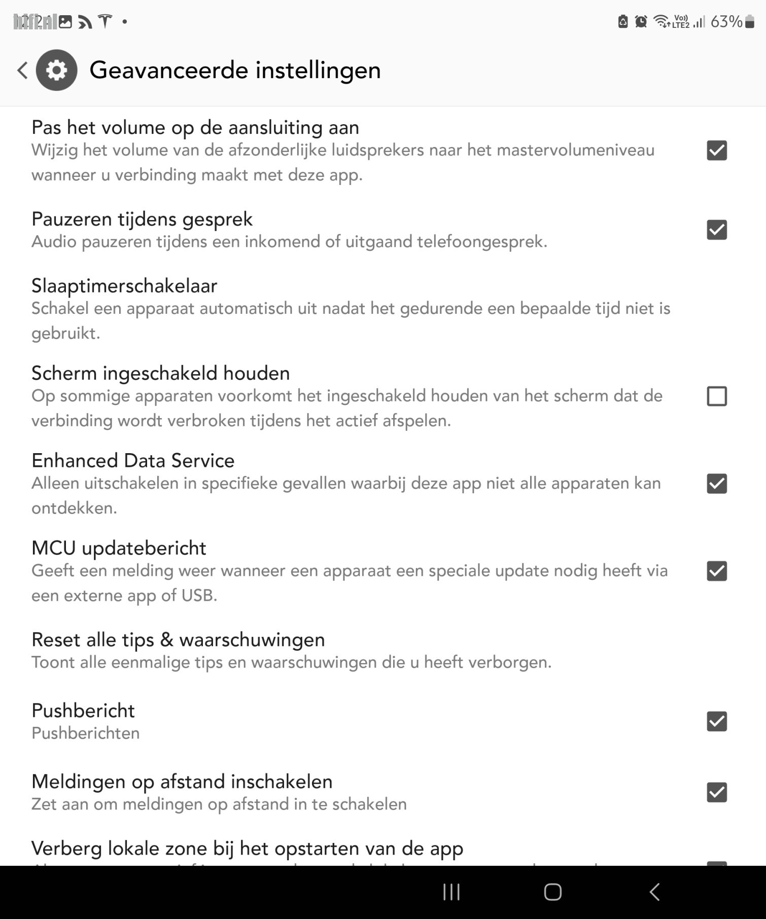Tap the Wi-Fi status icon

[x=661, y=22]
